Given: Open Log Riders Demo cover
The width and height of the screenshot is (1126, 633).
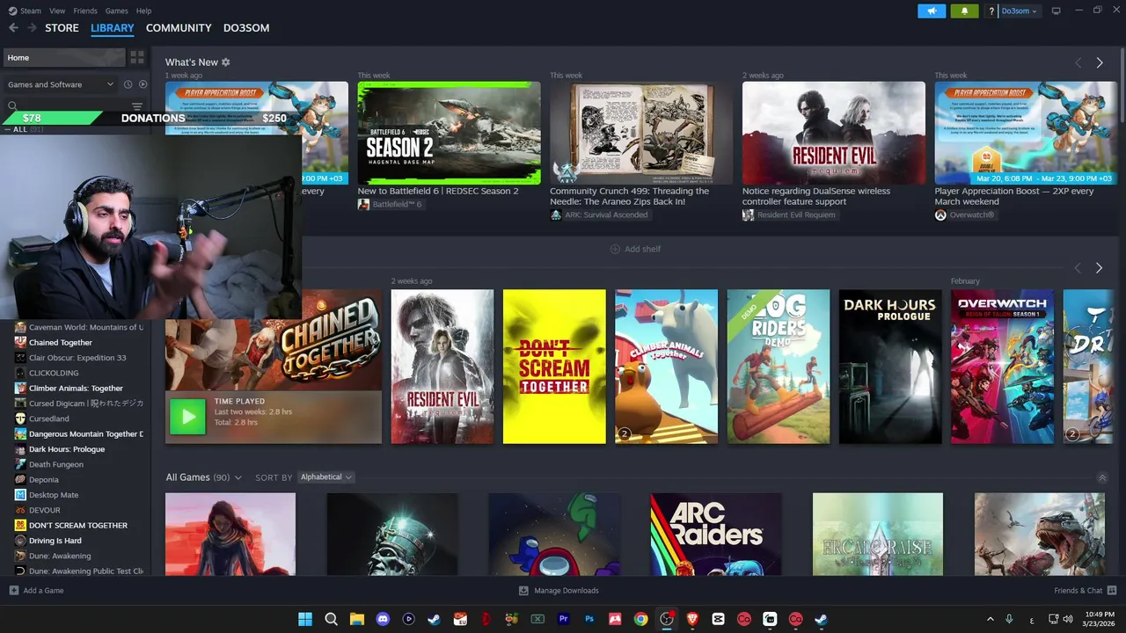Looking at the screenshot, I should tap(778, 367).
